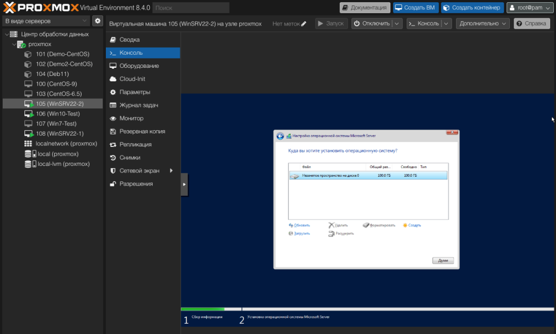This screenshot has height=334, width=556.
Task: Select local-lvm (proxmox) storage
Action: click(x=63, y=164)
